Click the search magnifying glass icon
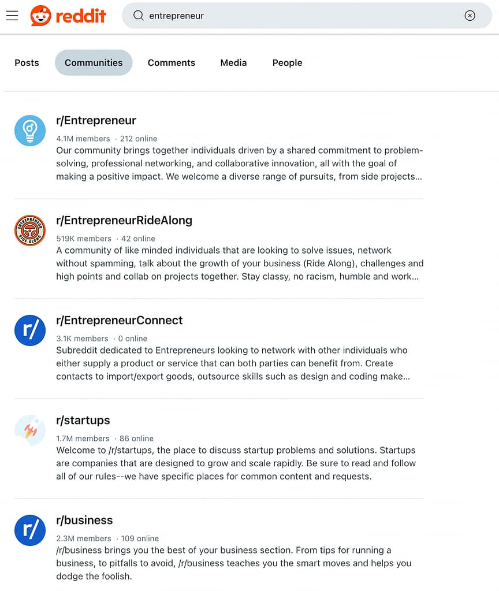Screen dimensions: 499x591 (x=139, y=16)
